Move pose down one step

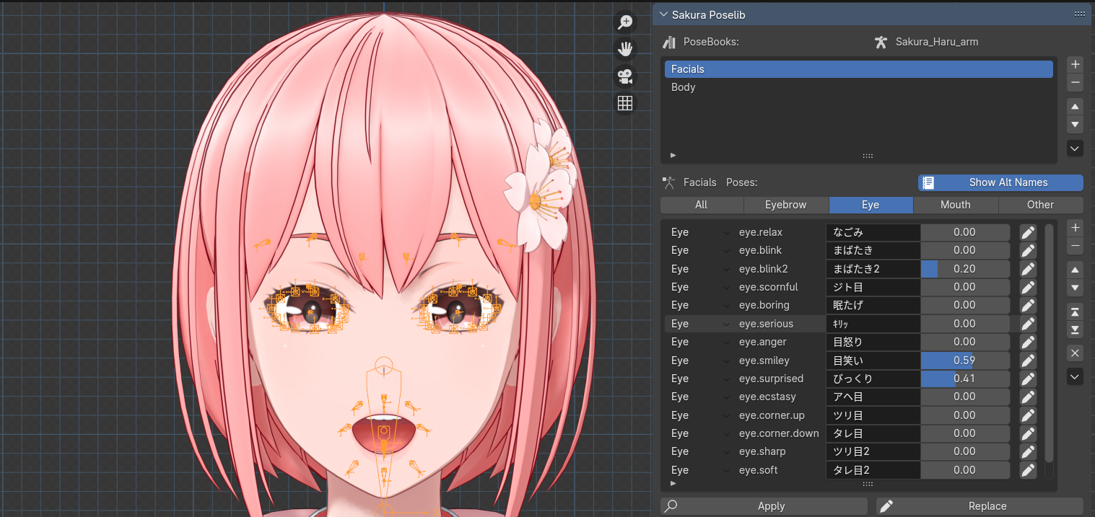(x=1075, y=288)
